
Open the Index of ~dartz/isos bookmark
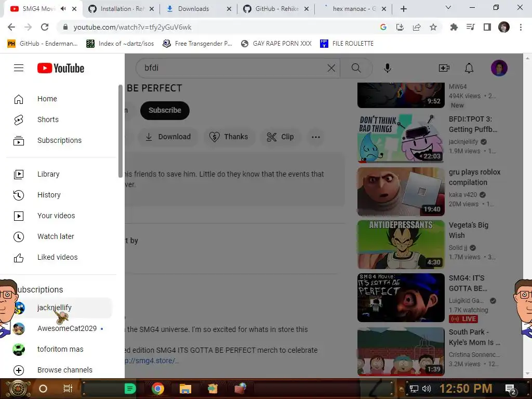(120, 44)
